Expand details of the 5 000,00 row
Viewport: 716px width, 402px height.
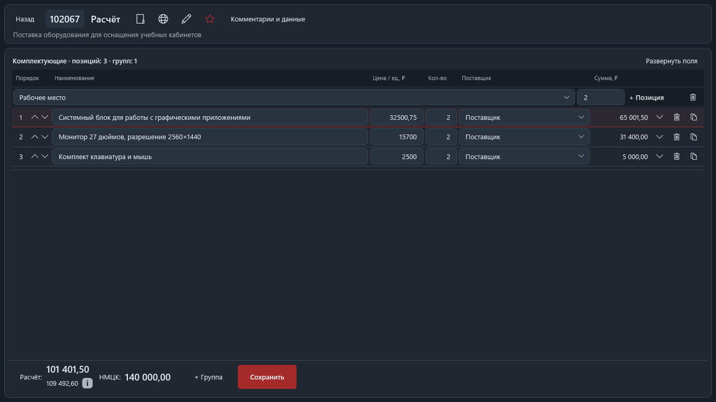660,157
